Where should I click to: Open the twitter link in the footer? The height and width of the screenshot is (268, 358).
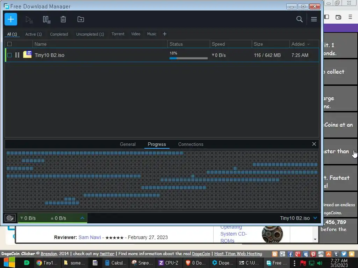click(107, 253)
